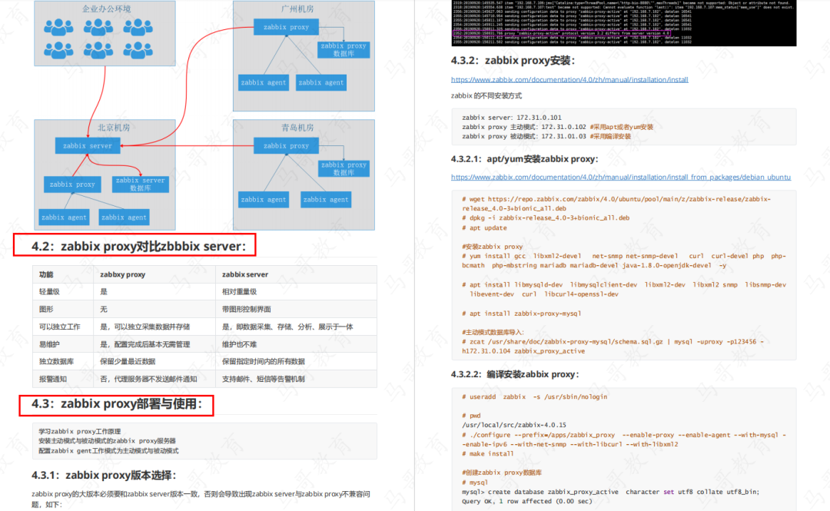The width and height of the screenshot is (830, 511).
Task: Click the left zabbix agent box in 青岛机房
Action: [263, 200]
